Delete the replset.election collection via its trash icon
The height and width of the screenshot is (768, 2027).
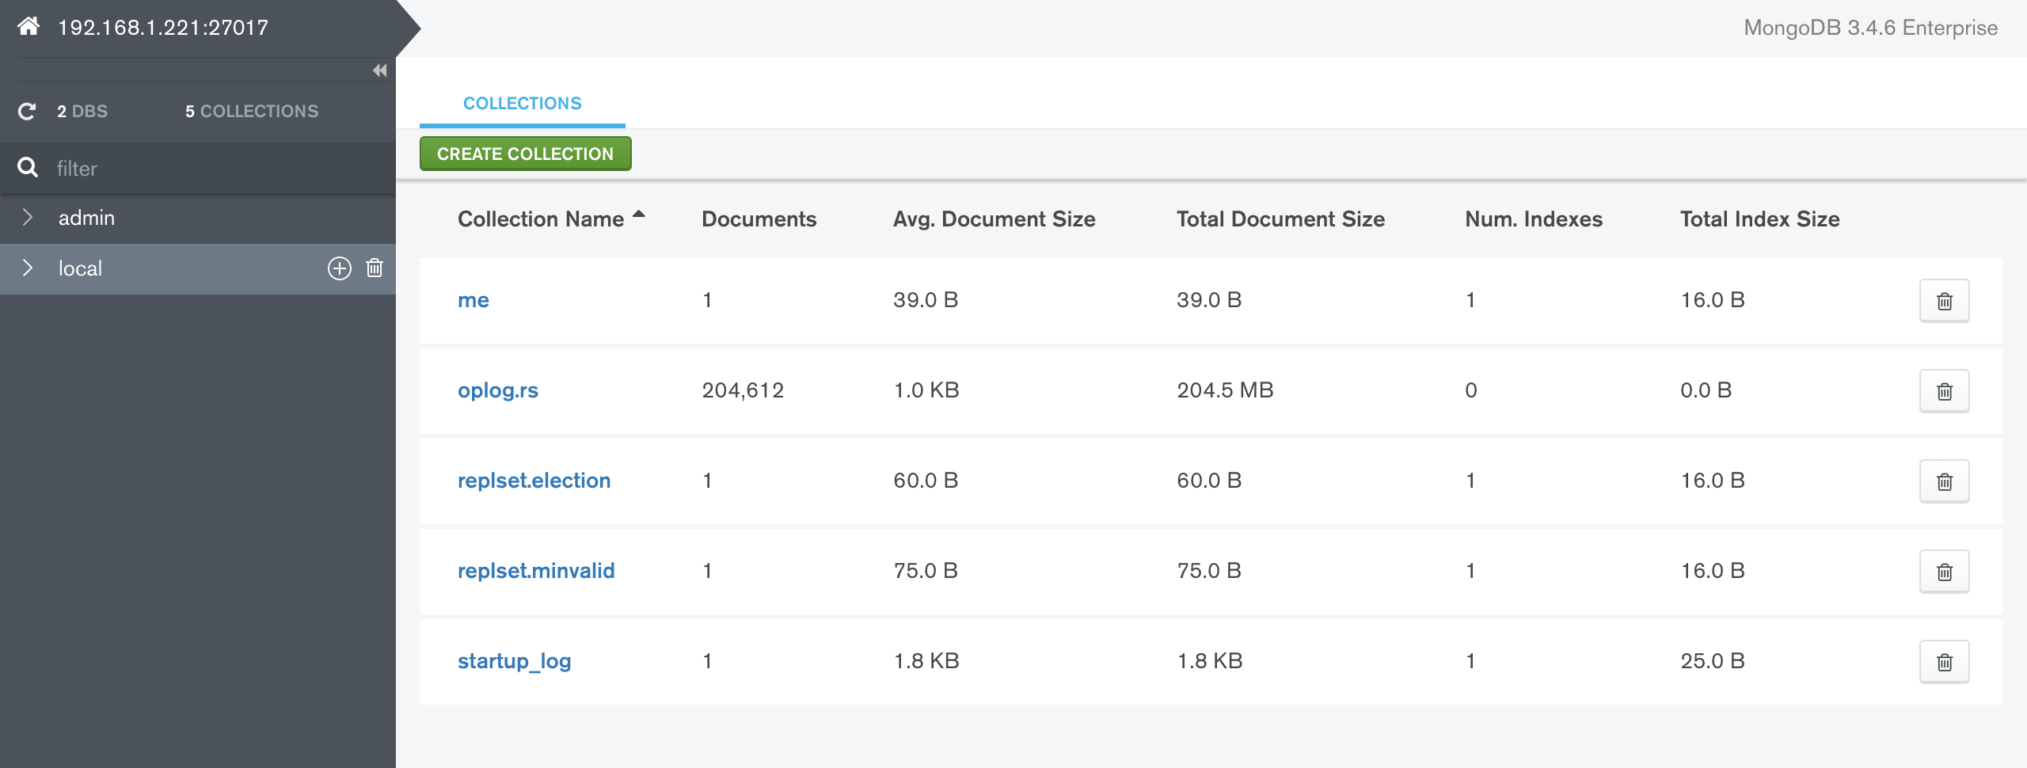click(1945, 481)
